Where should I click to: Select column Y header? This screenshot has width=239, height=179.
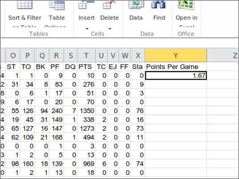pyautogui.click(x=176, y=56)
